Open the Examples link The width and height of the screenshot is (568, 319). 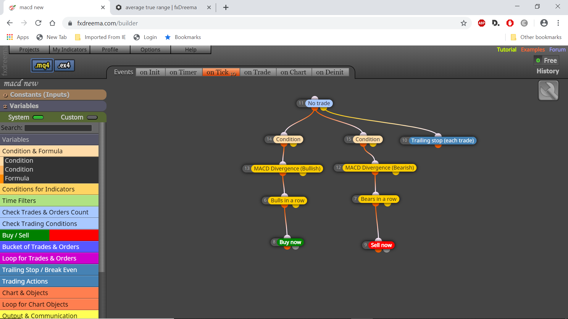533,49
